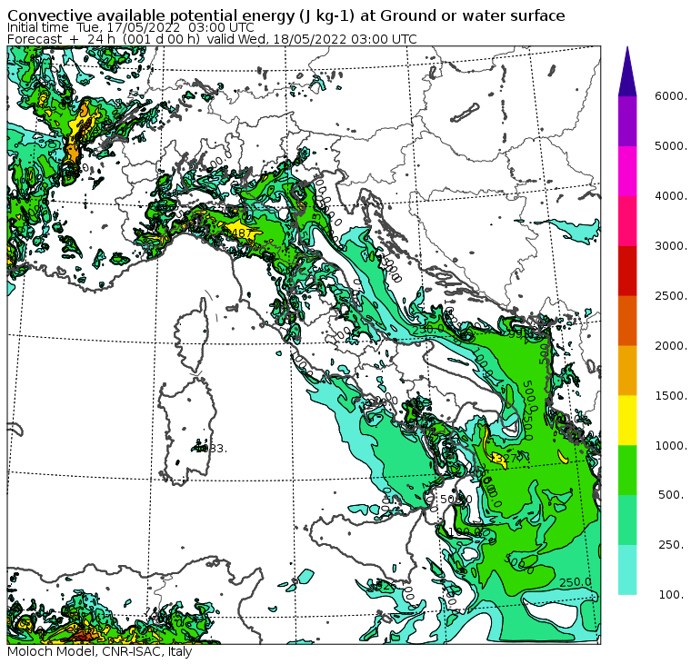Click the '5000.' legend label

tap(671, 145)
